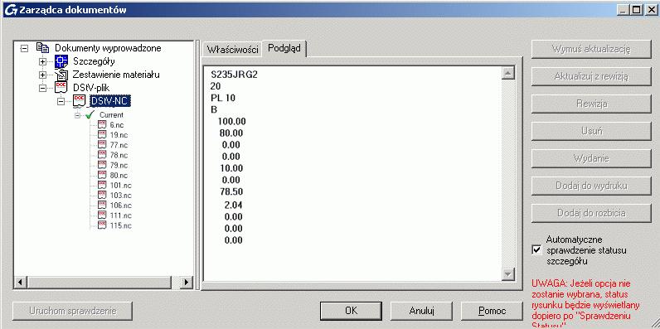
Task: Collapse the DStV-NC tree node
Action: tap(61, 101)
